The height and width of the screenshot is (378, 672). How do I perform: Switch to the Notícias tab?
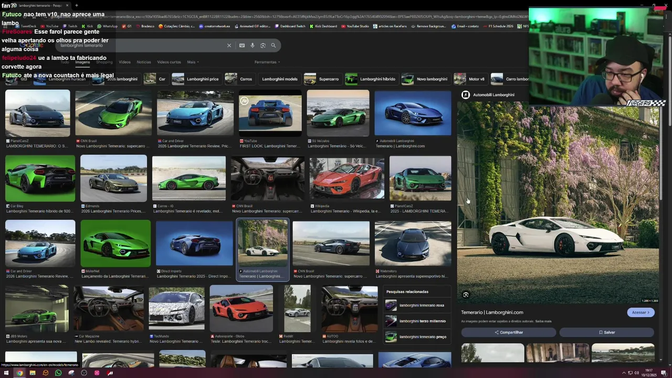pos(144,62)
